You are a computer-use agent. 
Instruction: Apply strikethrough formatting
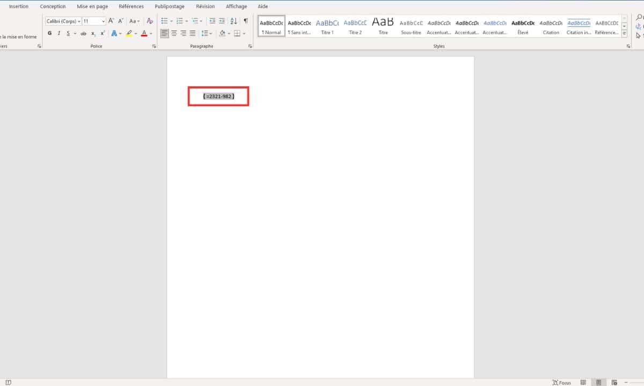(83, 33)
